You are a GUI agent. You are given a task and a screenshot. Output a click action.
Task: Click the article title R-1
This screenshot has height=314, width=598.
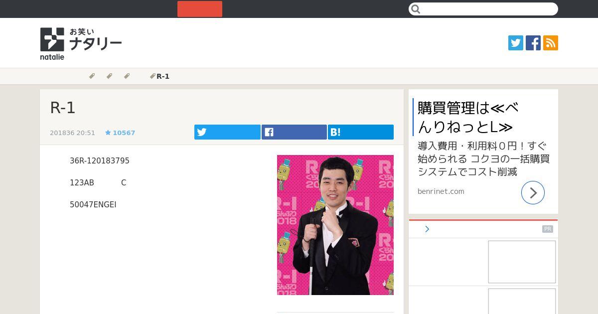(x=63, y=108)
